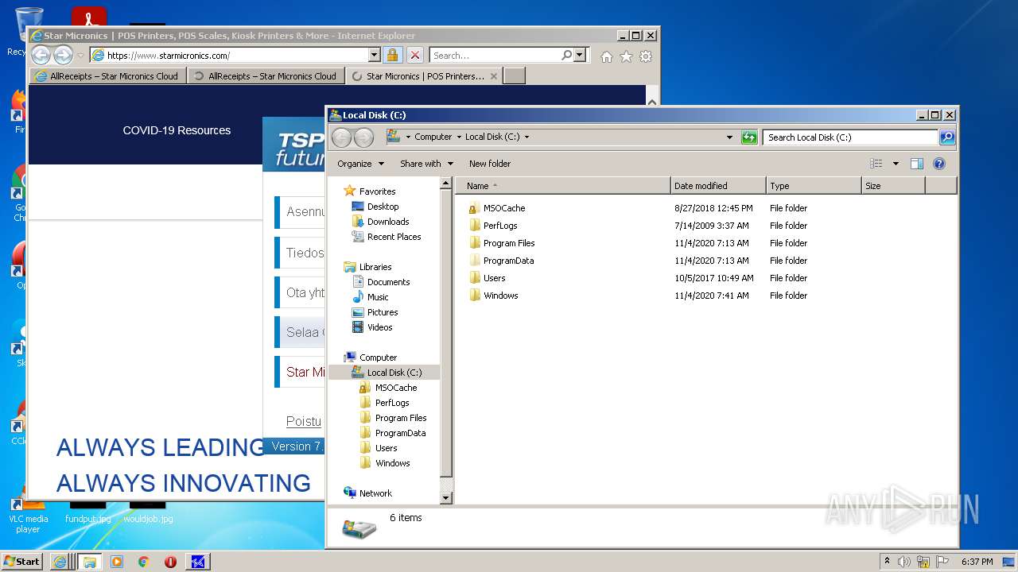Refresh the Local Disk (C:) folder view
Screen dimensions: 1018x572
tap(749, 137)
